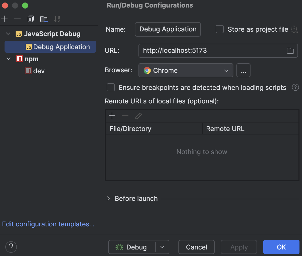The height and width of the screenshot is (256, 302).
Task: Confirm changes with OK
Action: click(281, 247)
